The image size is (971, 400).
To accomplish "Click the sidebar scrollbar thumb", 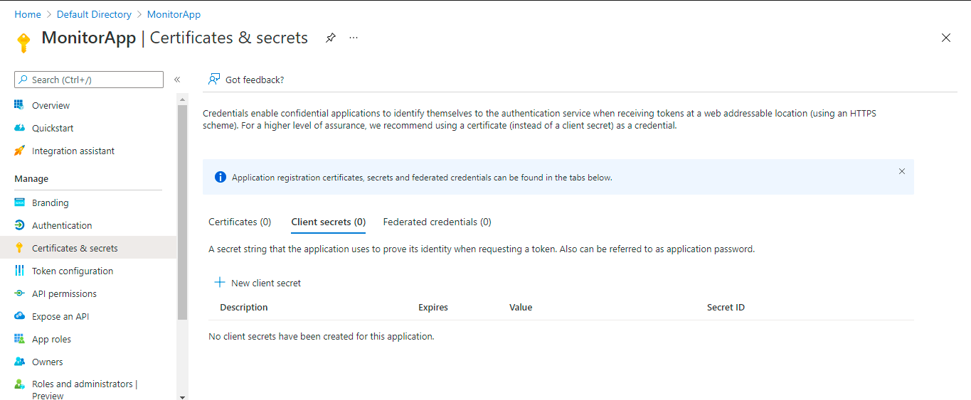I will (x=182, y=212).
